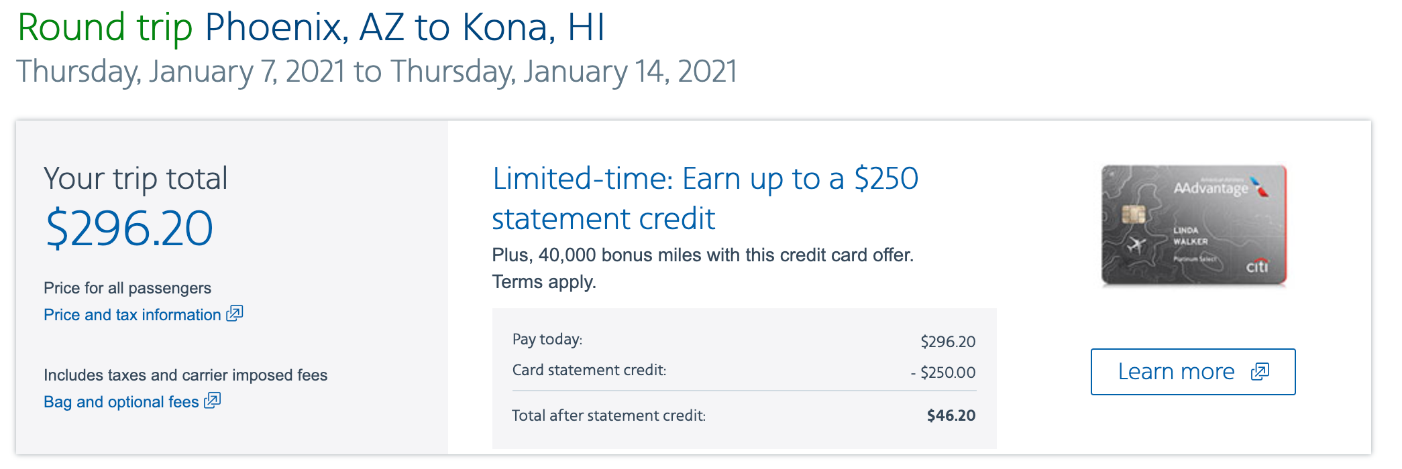Click the Pay today amount row

click(743, 340)
